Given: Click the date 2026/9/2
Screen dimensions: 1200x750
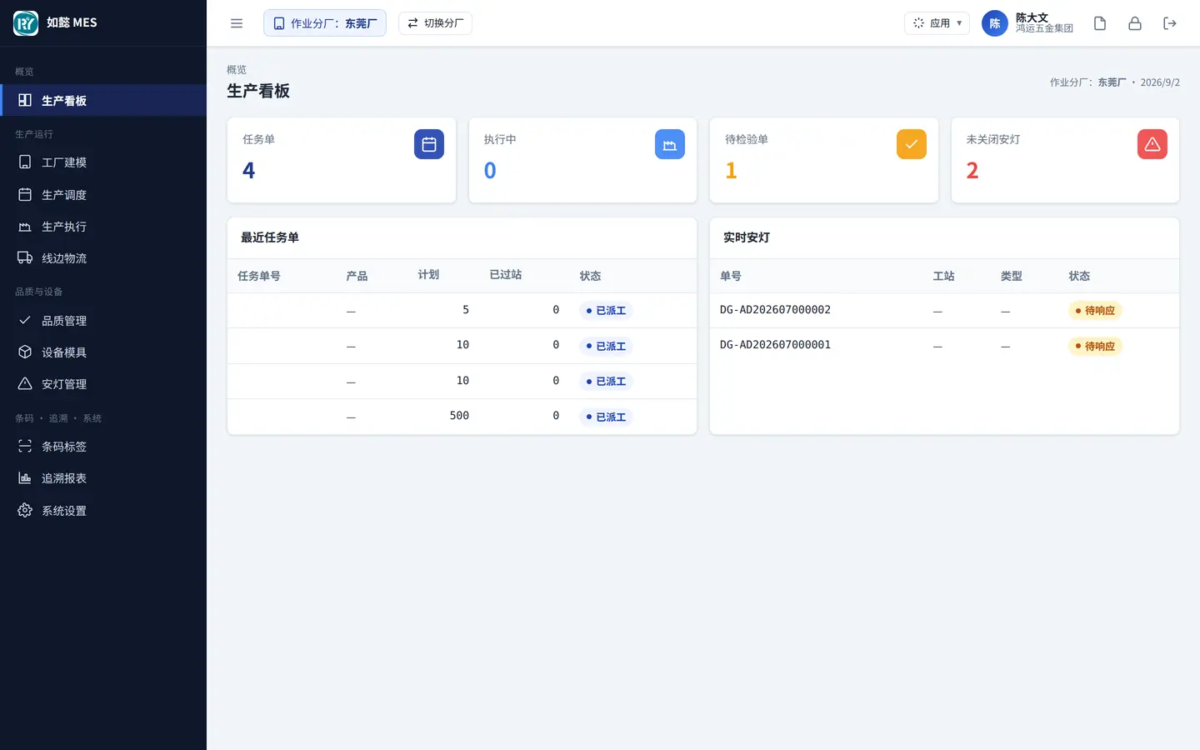Looking at the screenshot, I should [1160, 82].
